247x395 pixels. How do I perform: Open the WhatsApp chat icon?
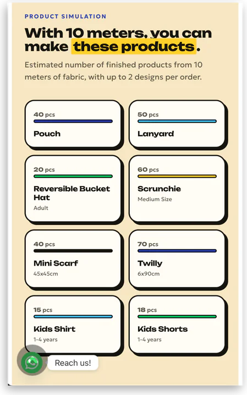tap(32, 363)
